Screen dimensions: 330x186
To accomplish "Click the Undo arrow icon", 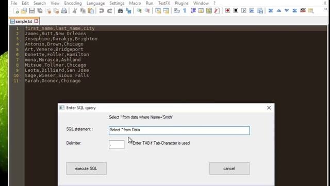I will click(102, 10).
